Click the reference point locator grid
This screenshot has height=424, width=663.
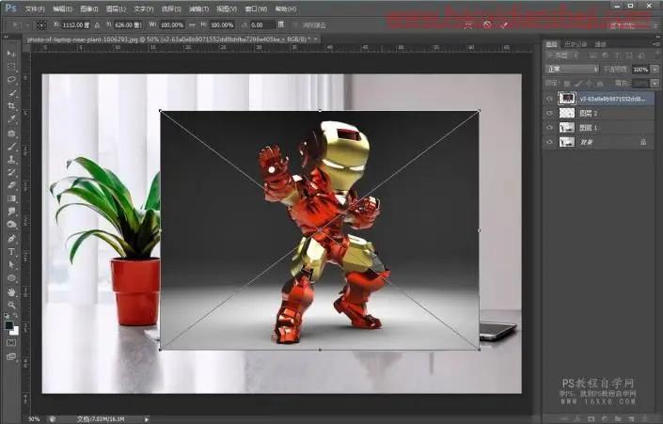(41, 25)
